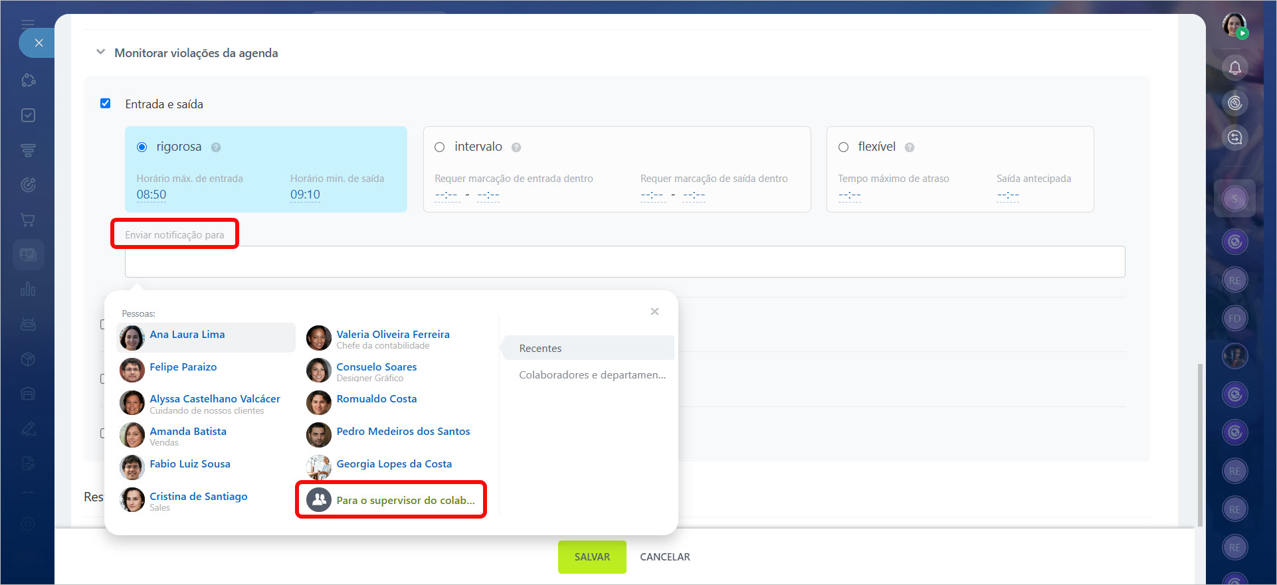Open the 08:50 max entry time picker
The height and width of the screenshot is (585, 1277).
pyautogui.click(x=151, y=195)
